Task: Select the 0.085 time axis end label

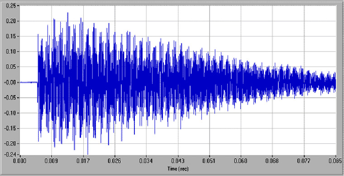Action: [335, 161]
